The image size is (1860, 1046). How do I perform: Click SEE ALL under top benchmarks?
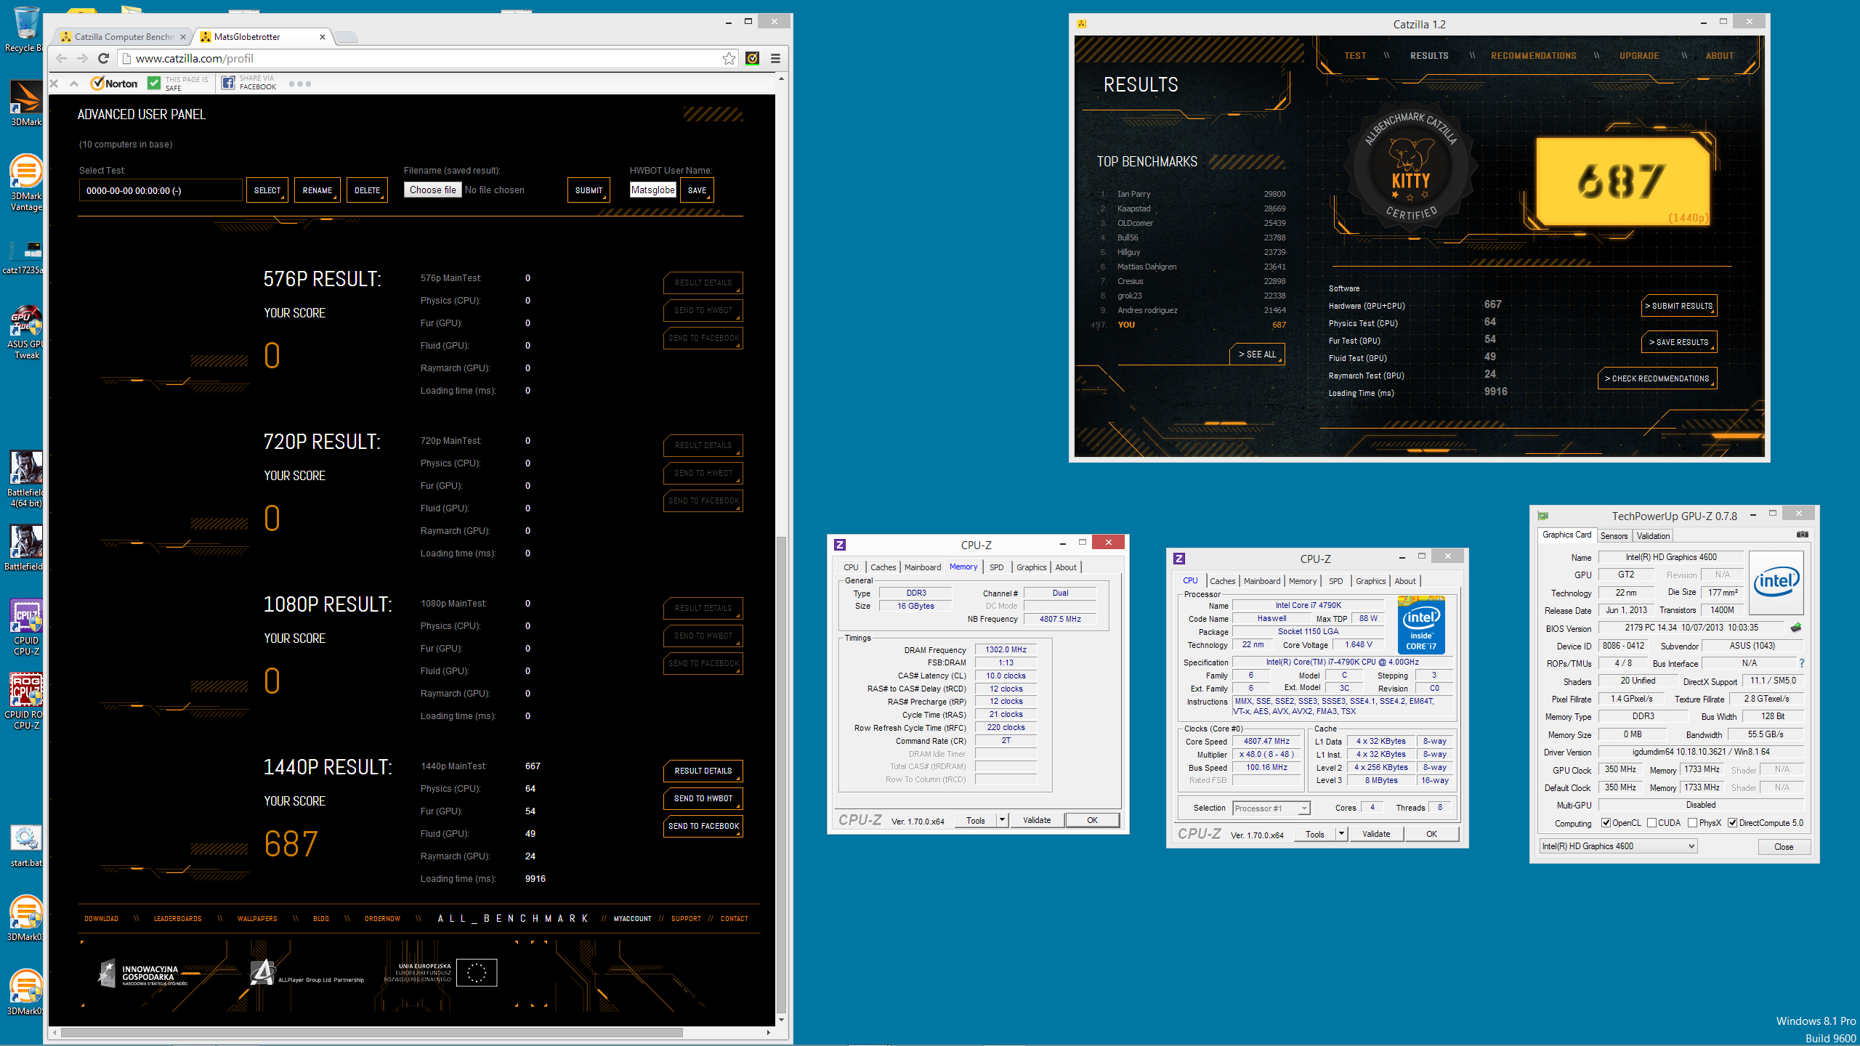(1257, 354)
